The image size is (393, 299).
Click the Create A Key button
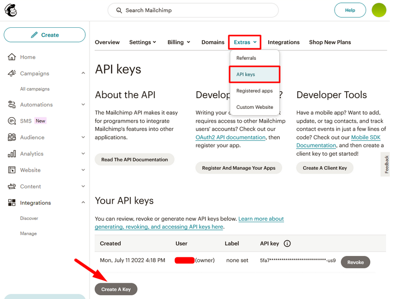(x=116, y=289)
